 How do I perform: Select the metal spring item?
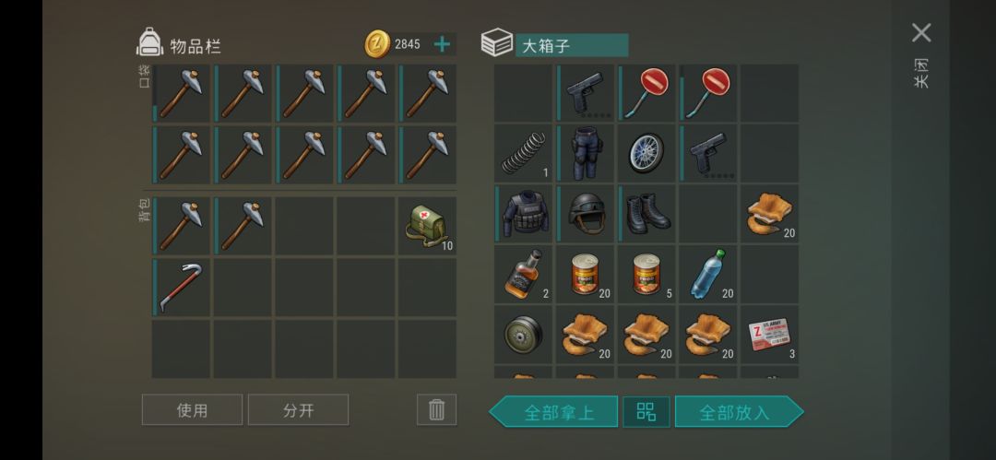[523, 152]
